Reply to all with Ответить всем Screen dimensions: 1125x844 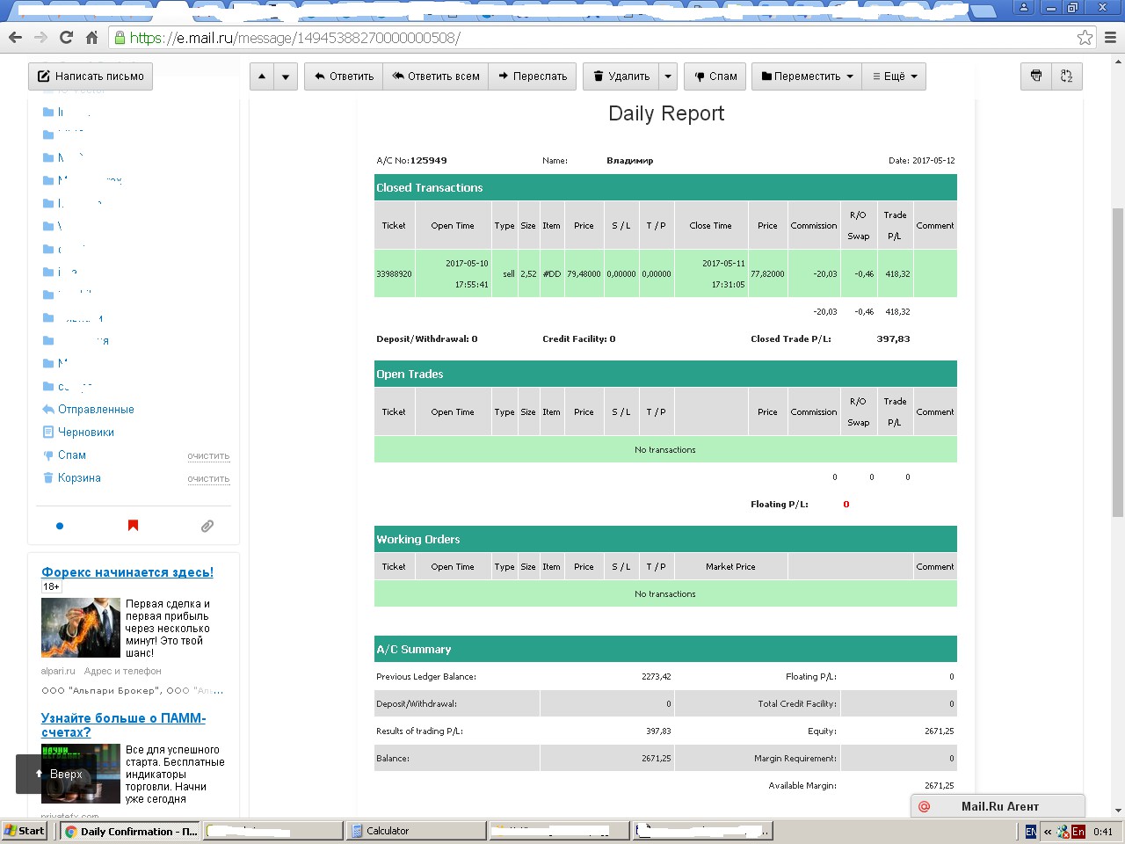(x=436, y=76)
